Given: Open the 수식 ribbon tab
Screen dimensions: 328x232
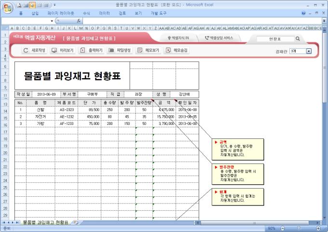Looking at the screenshot, I should [86, 13].
